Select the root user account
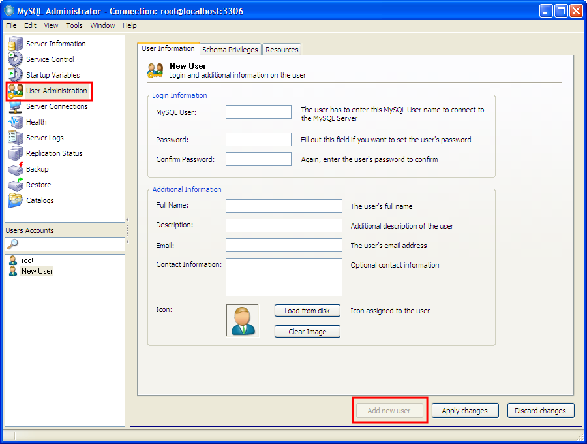 point(27,261)
